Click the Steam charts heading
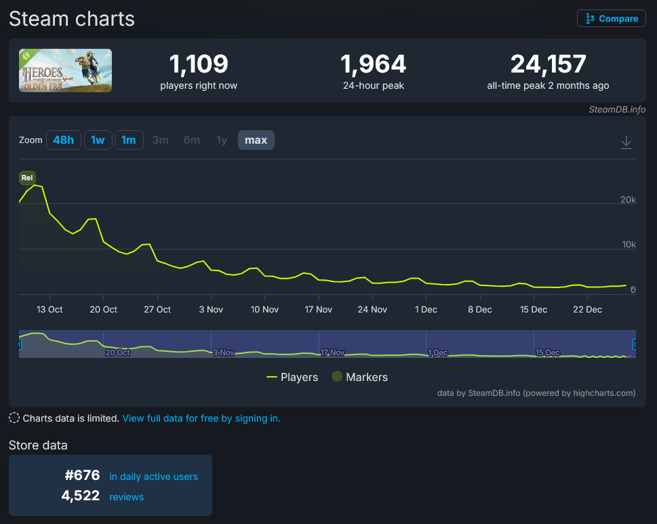 tap(72, 19)
